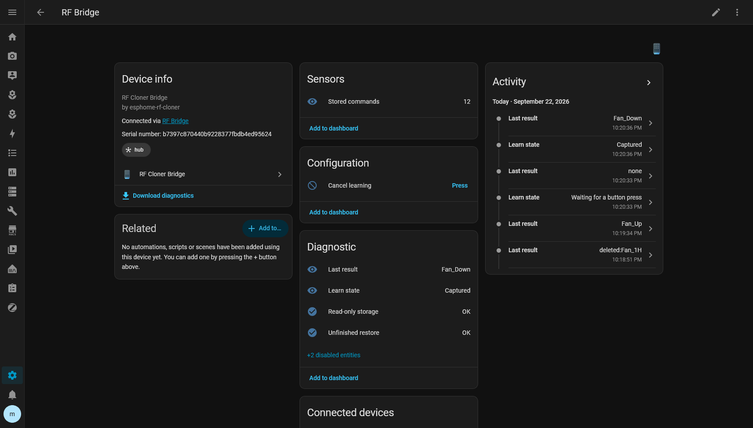This screenshot has height=428, width=753.
Task: Click the 'hub' chip in Device info
Action: tap(136, 150)
